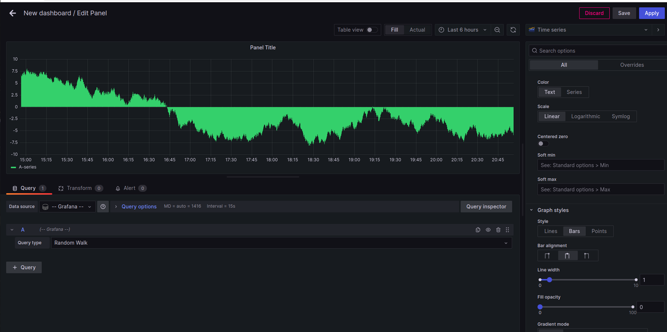Apply panel changes with Apply button
667x332 pixels.
[x=652, y=13]
